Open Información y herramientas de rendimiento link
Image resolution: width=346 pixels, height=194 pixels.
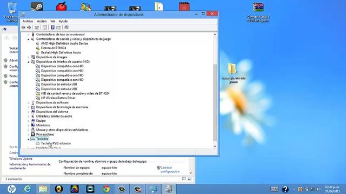[30, 167]
